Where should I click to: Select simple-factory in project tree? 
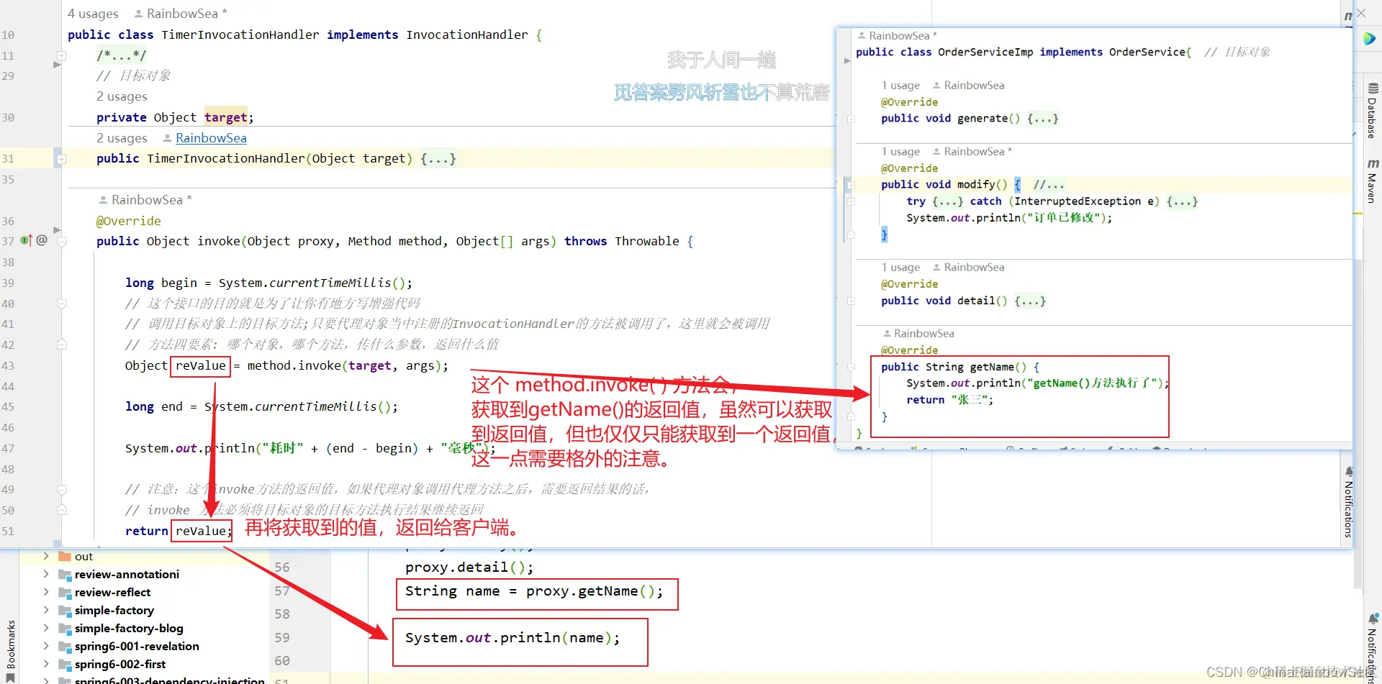(114, 610)
